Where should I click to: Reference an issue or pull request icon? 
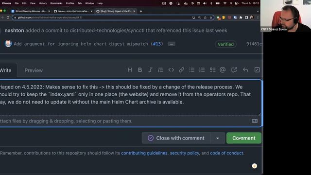(x=234, y=70)
